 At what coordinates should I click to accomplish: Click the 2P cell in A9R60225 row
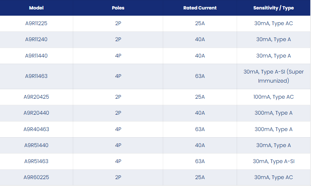pyautogui.click(x=118, y=177)
